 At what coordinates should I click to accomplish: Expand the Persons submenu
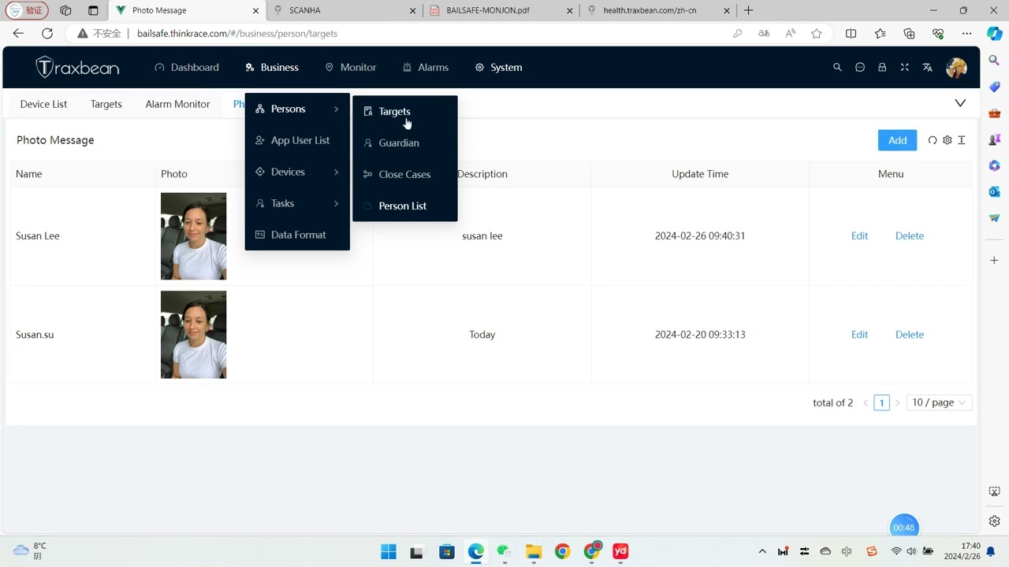tap(297, 109)
